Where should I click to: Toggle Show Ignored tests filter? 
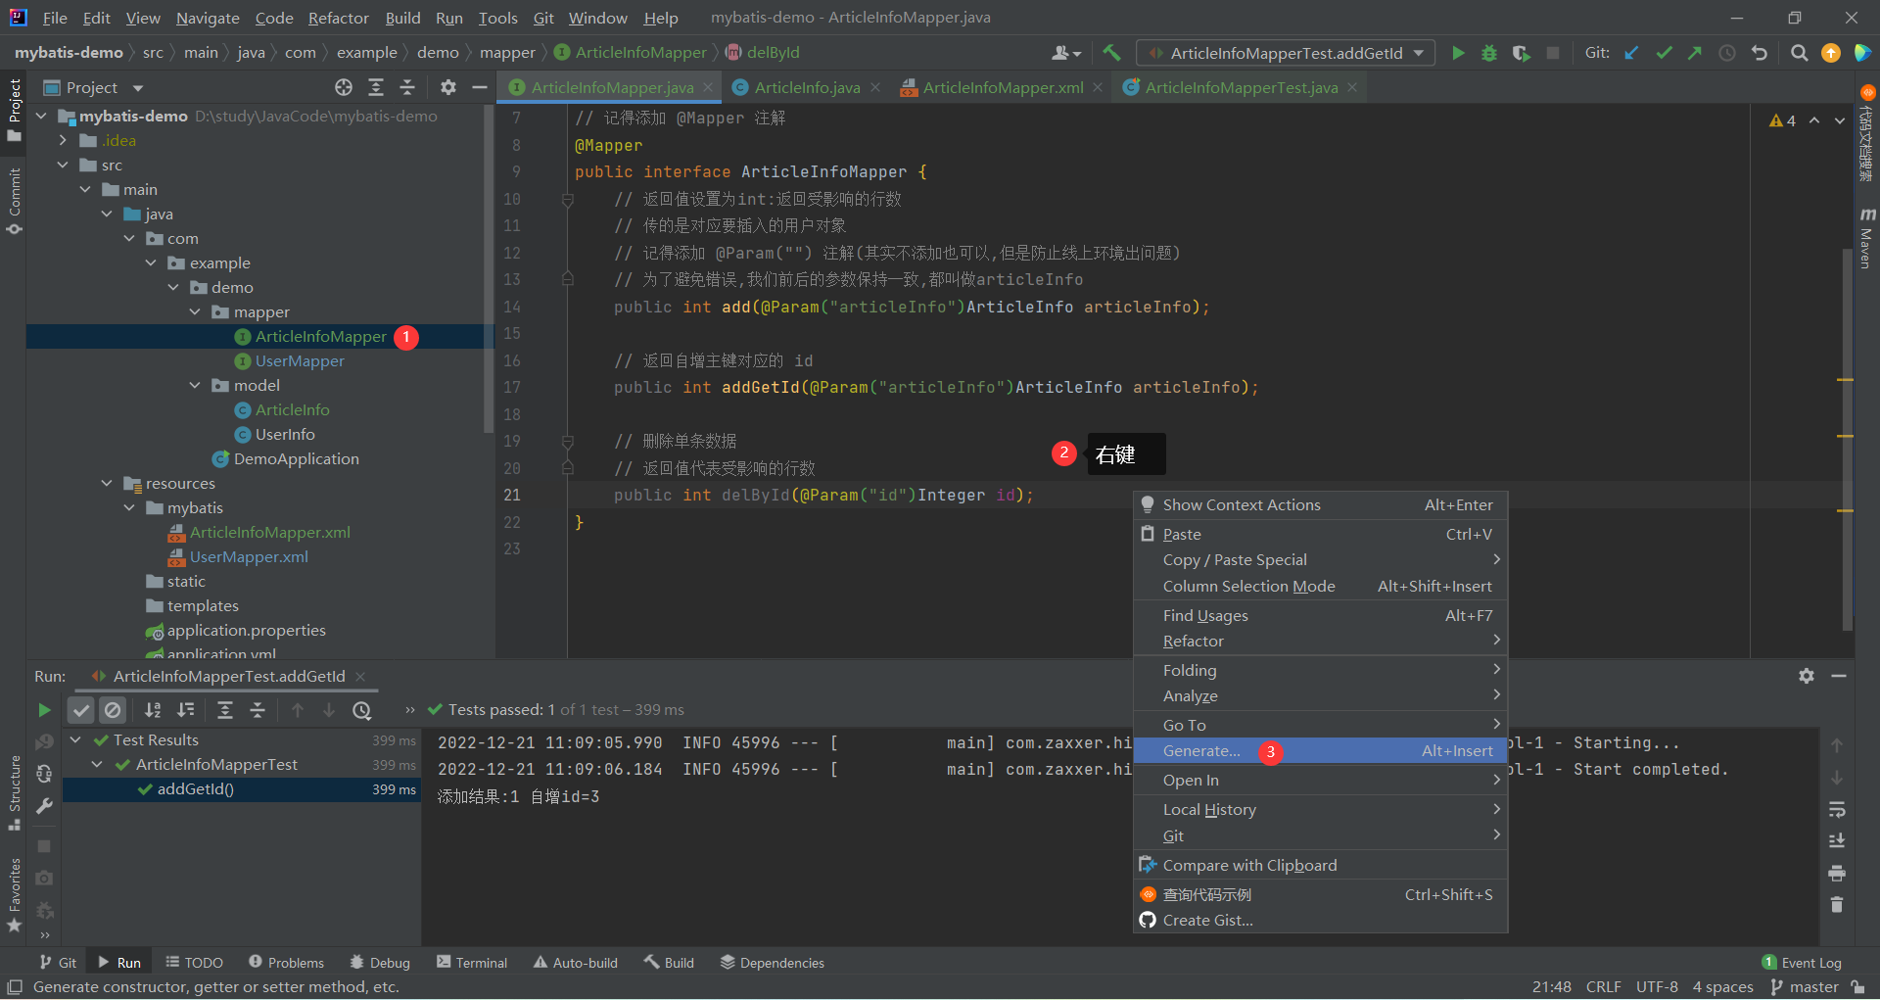point(113,710)
